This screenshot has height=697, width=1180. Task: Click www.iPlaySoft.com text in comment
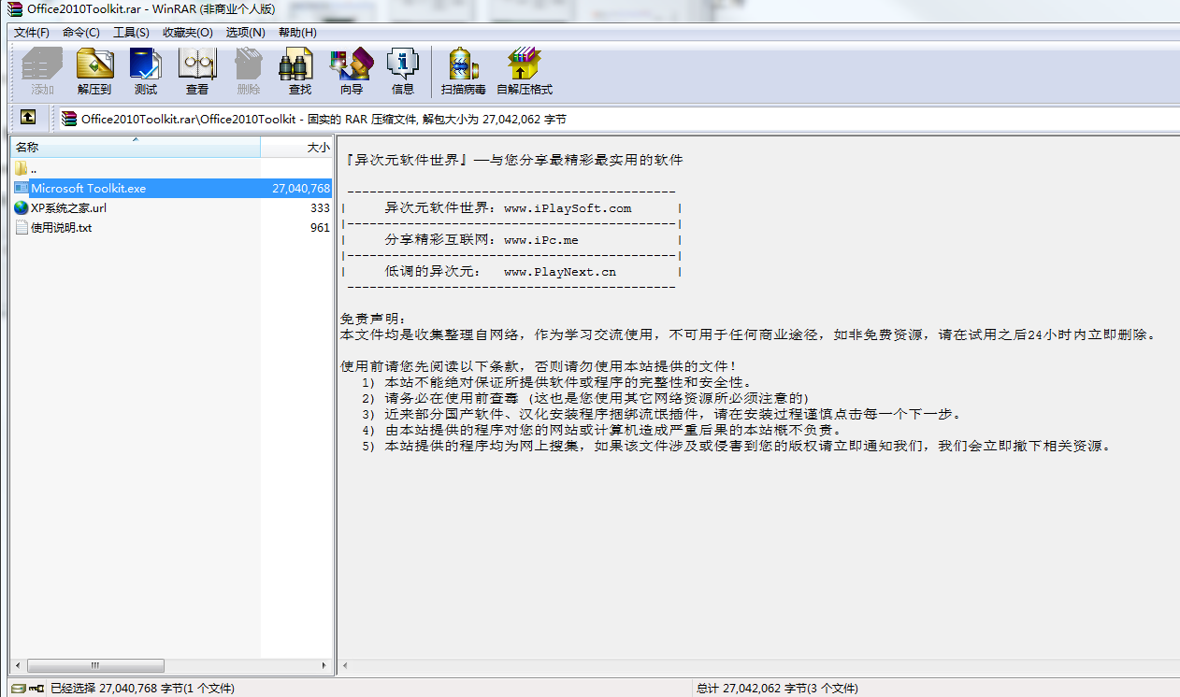pos(568,208)
